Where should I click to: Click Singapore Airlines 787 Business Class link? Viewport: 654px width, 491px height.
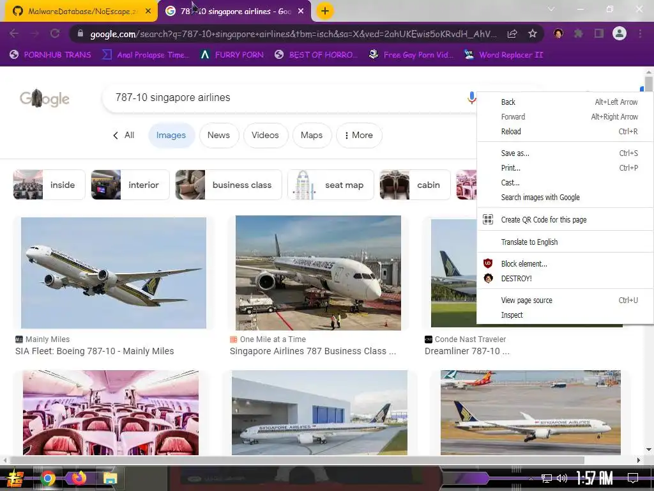[313, 351]
